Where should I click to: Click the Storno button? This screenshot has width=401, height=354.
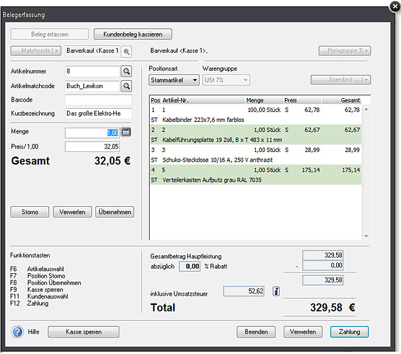point(30,211)
